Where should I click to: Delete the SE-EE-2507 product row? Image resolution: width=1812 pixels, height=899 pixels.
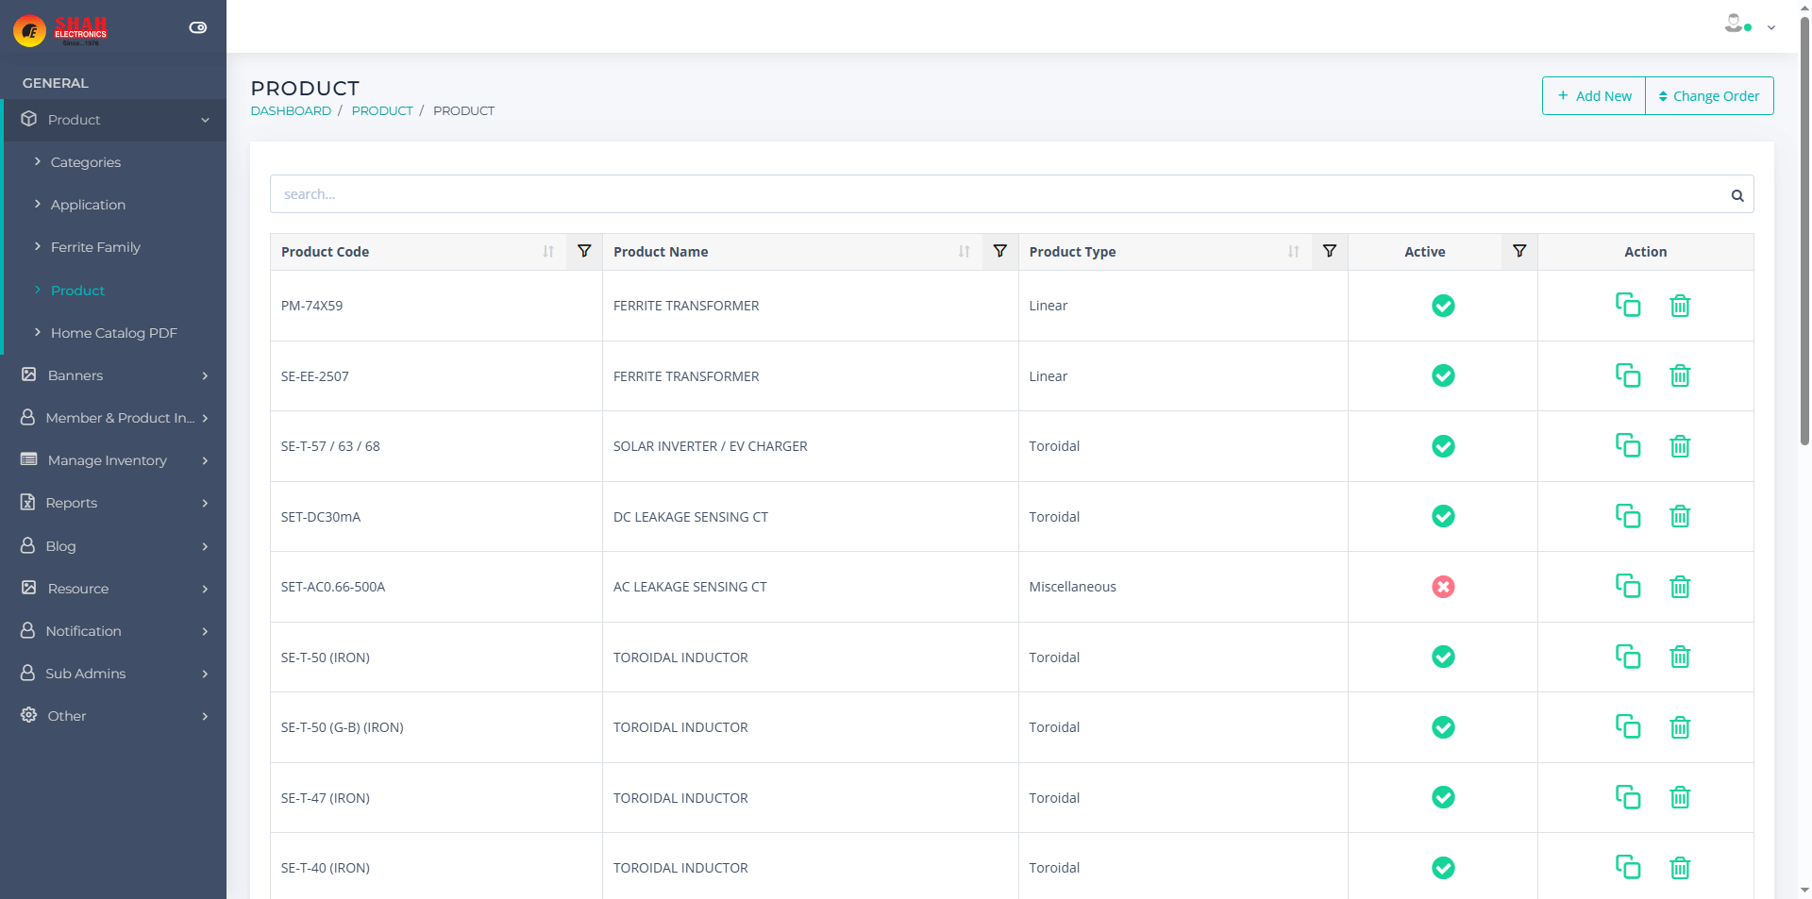tap(1679, 375)
